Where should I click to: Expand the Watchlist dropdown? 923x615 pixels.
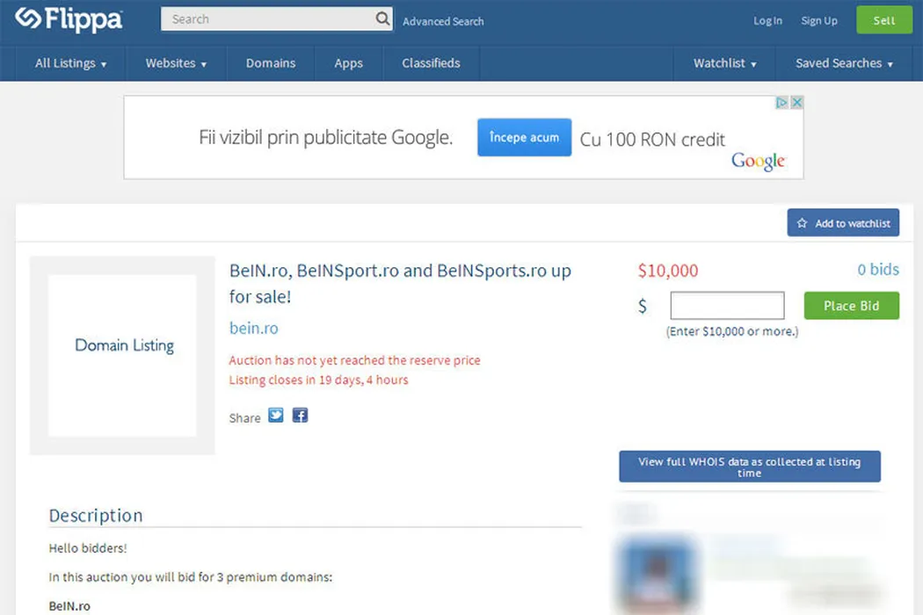pyautogui.click(x=724, y=63)
